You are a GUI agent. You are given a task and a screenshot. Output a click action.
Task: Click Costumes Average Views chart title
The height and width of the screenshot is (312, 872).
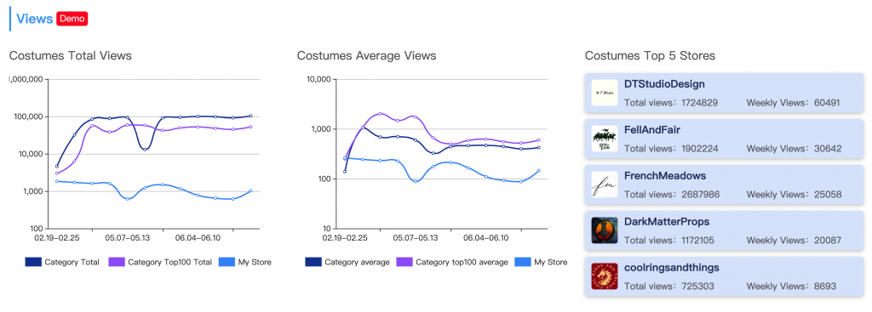click(366, 55)
